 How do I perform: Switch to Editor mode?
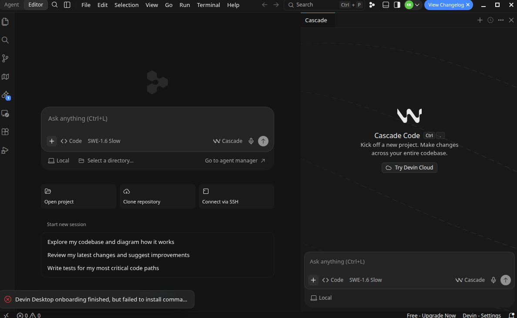[x=36, y=5]
